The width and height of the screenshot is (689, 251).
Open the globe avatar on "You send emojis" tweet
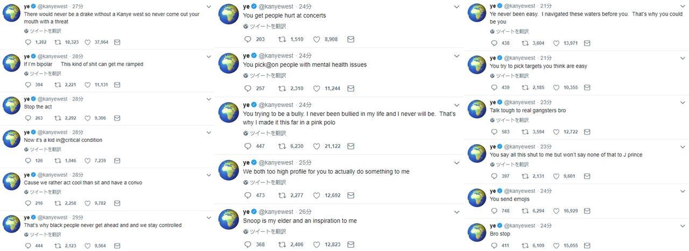[x=477, y=198]
